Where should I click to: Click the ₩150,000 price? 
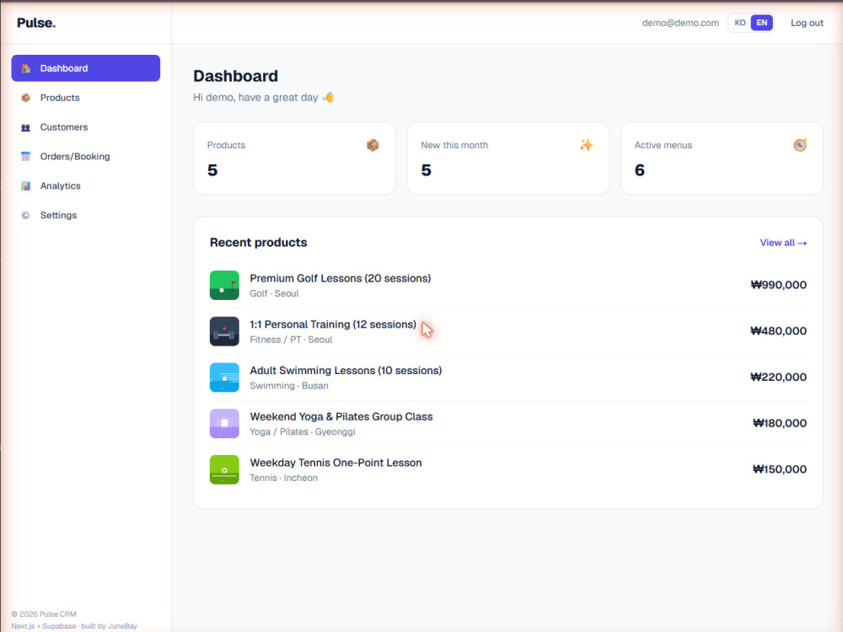point(780,469)
